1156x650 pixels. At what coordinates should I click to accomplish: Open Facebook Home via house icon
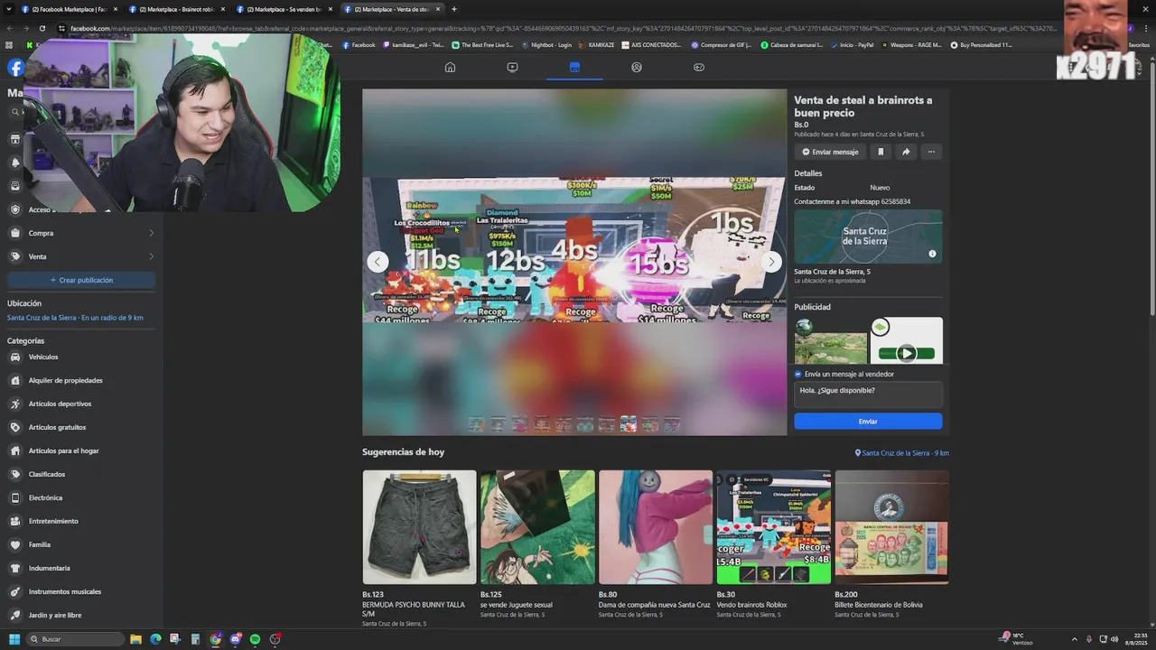pyautogui.click(x=450, y=67)
